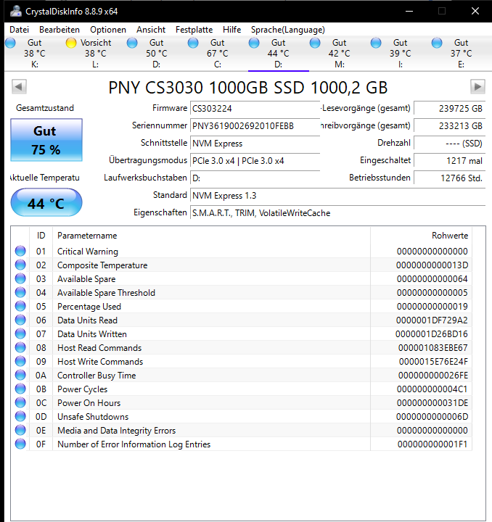492x522 pixels.
Task: Click the Übertragungsmodus field PCIe 3.0 x4
Action: click(x=255, y=161)
